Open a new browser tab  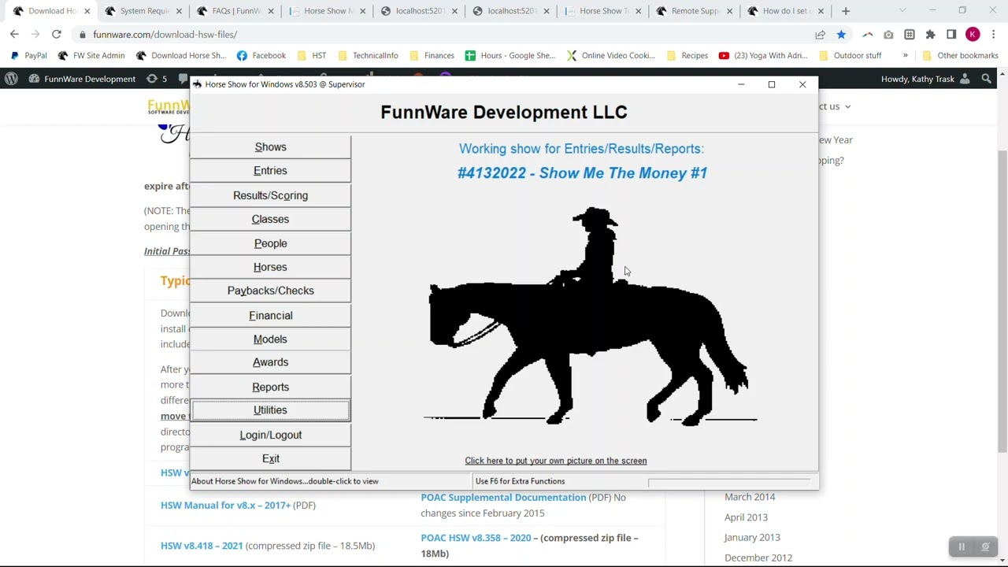[x=845, y=11]
